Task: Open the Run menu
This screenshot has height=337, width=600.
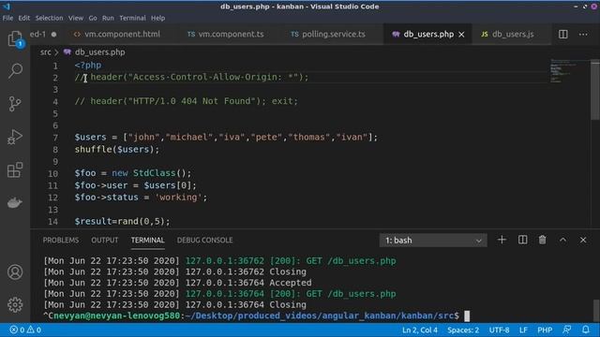Action: (x=108, y=18)
